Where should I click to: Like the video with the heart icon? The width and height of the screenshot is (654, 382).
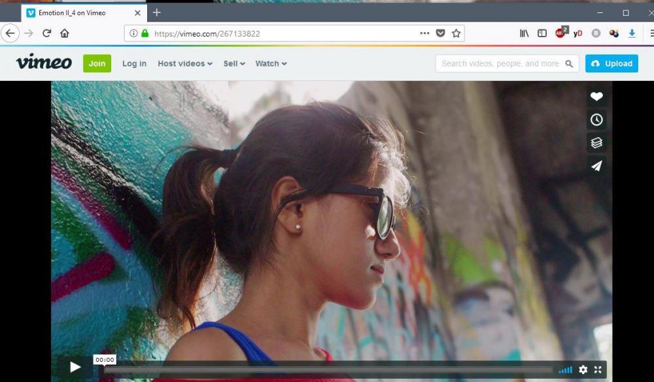coord(596,97)
